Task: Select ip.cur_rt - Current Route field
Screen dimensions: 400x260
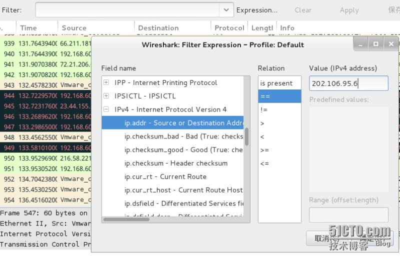Action: pos(172,176)
